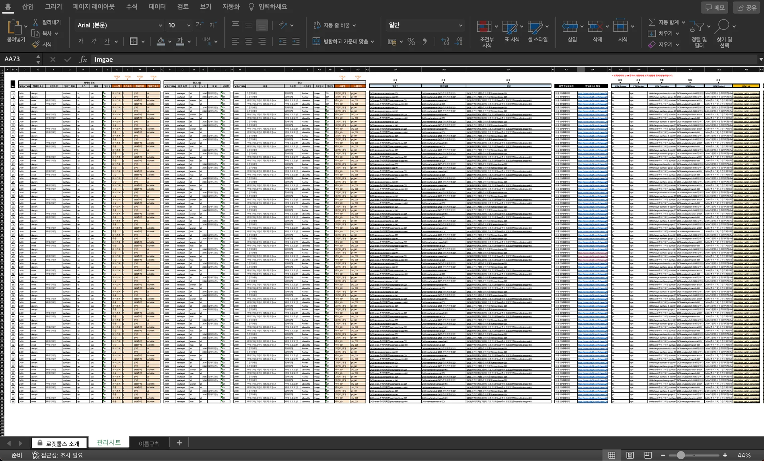Image resolution: width=764 pixels, height=461 pixels.
Task: Click the 공유 (Share) button
Action: tap(747, 8)
